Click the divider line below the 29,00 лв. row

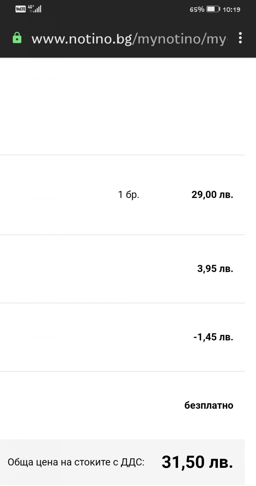(122, 235)
